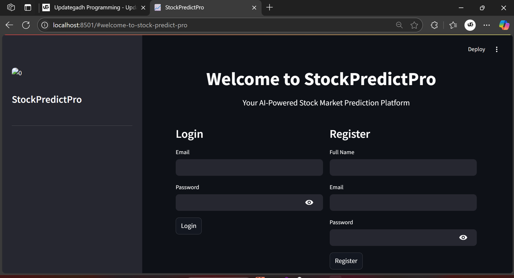Add this page to favorites star
Image resolution: width=514 pixels, height=278 pixels.
(414, 25)
